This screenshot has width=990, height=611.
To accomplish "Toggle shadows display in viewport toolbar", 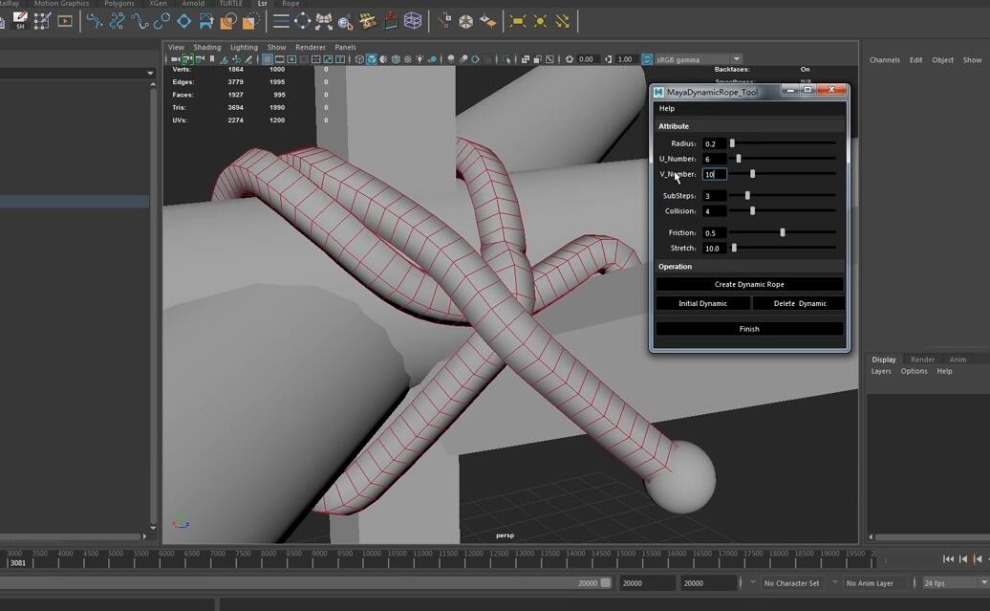I will (450, 59).
